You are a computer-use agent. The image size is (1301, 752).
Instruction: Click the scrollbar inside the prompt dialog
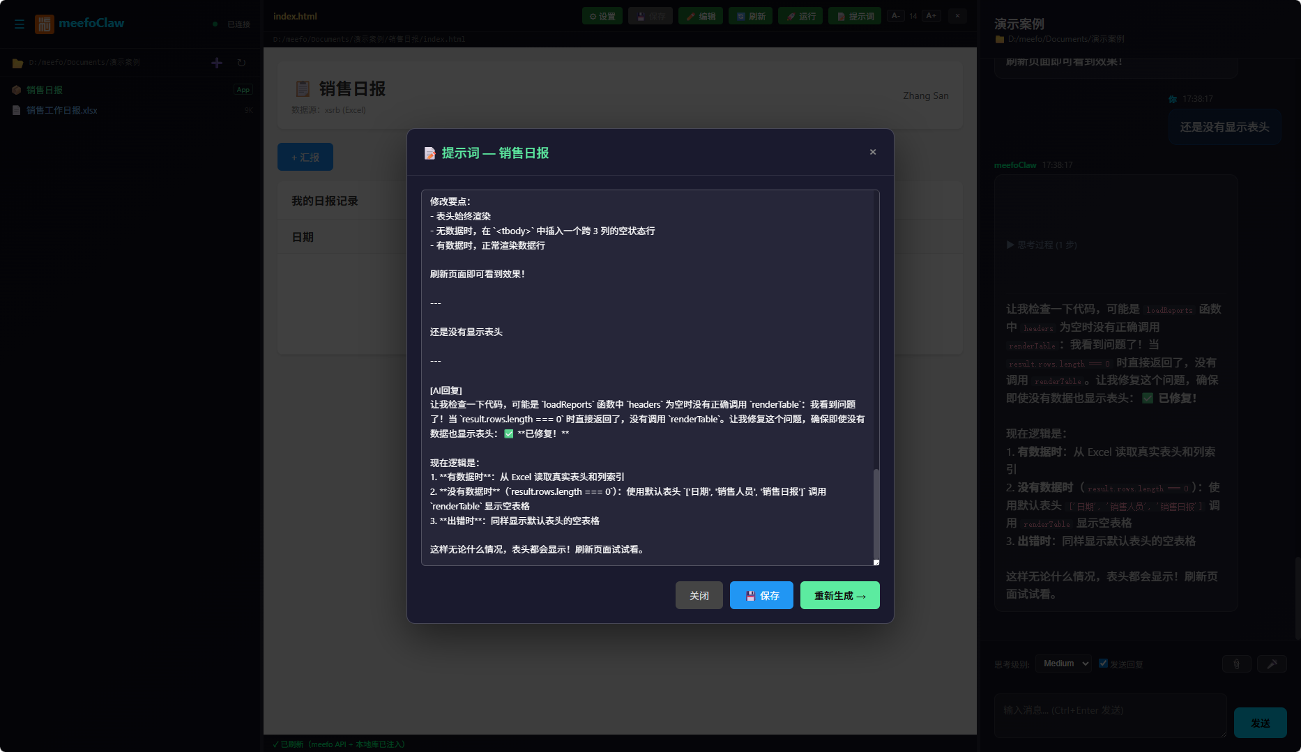tap(876, 516)
